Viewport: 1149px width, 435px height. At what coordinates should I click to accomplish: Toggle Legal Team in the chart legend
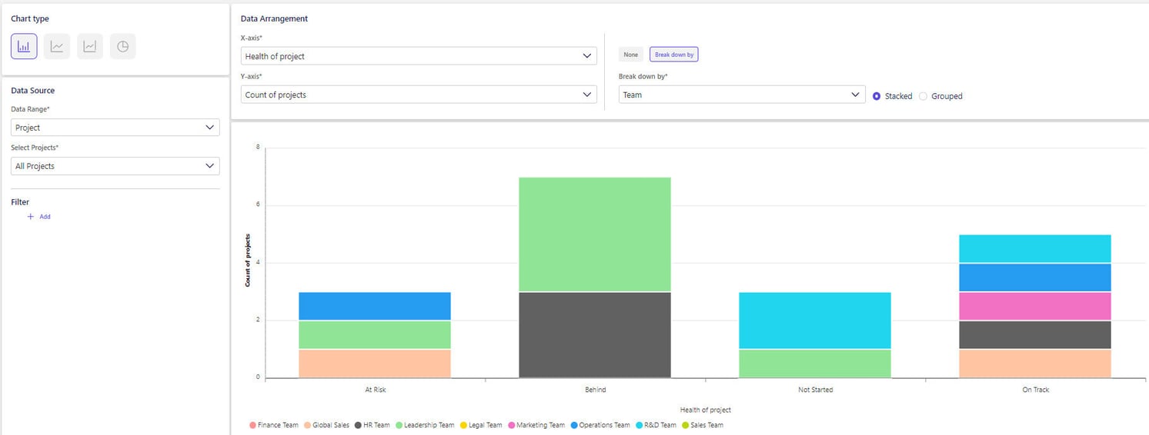481,425
